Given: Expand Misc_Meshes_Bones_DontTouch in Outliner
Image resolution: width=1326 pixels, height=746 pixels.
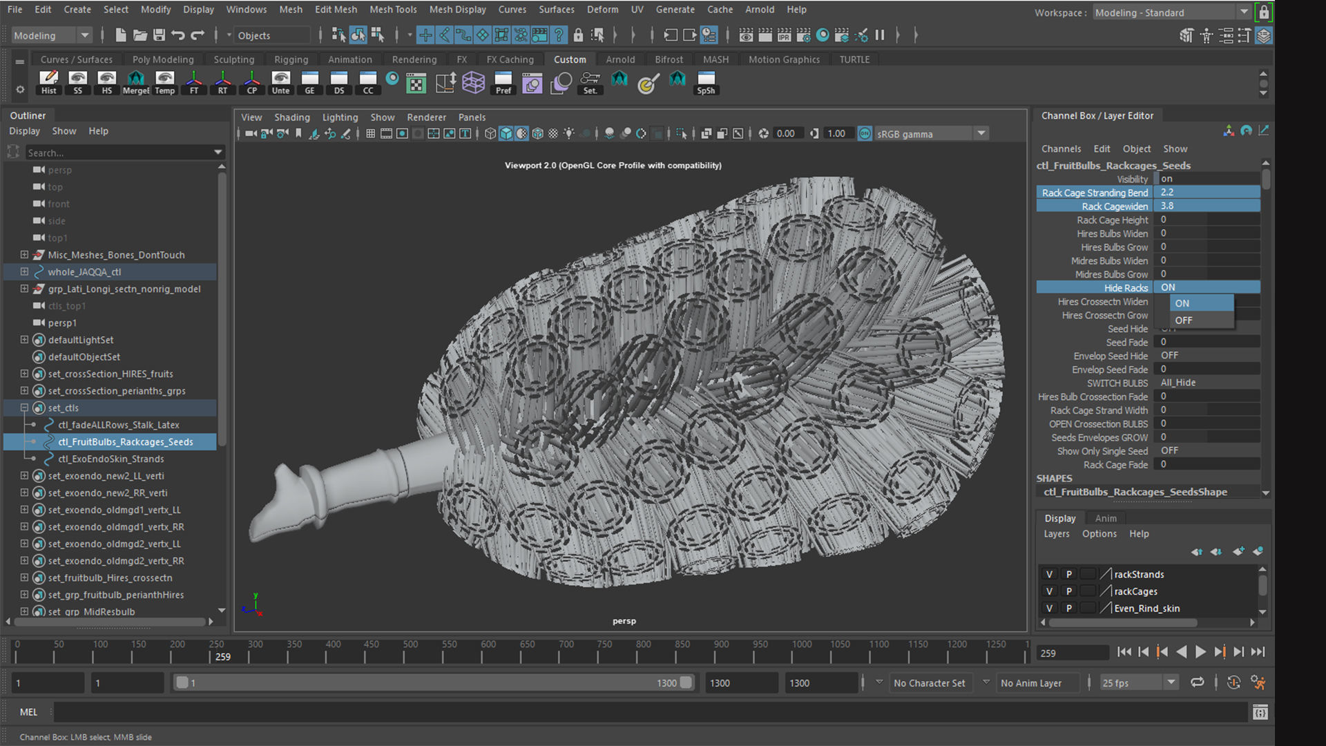Looking at the screenshot, I should coord(24,255).
